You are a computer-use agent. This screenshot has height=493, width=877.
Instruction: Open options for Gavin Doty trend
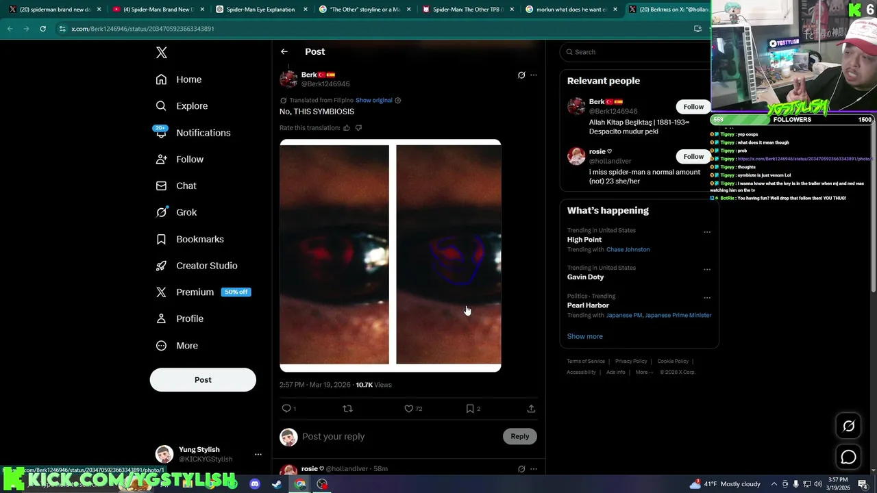tap(707, 270)
